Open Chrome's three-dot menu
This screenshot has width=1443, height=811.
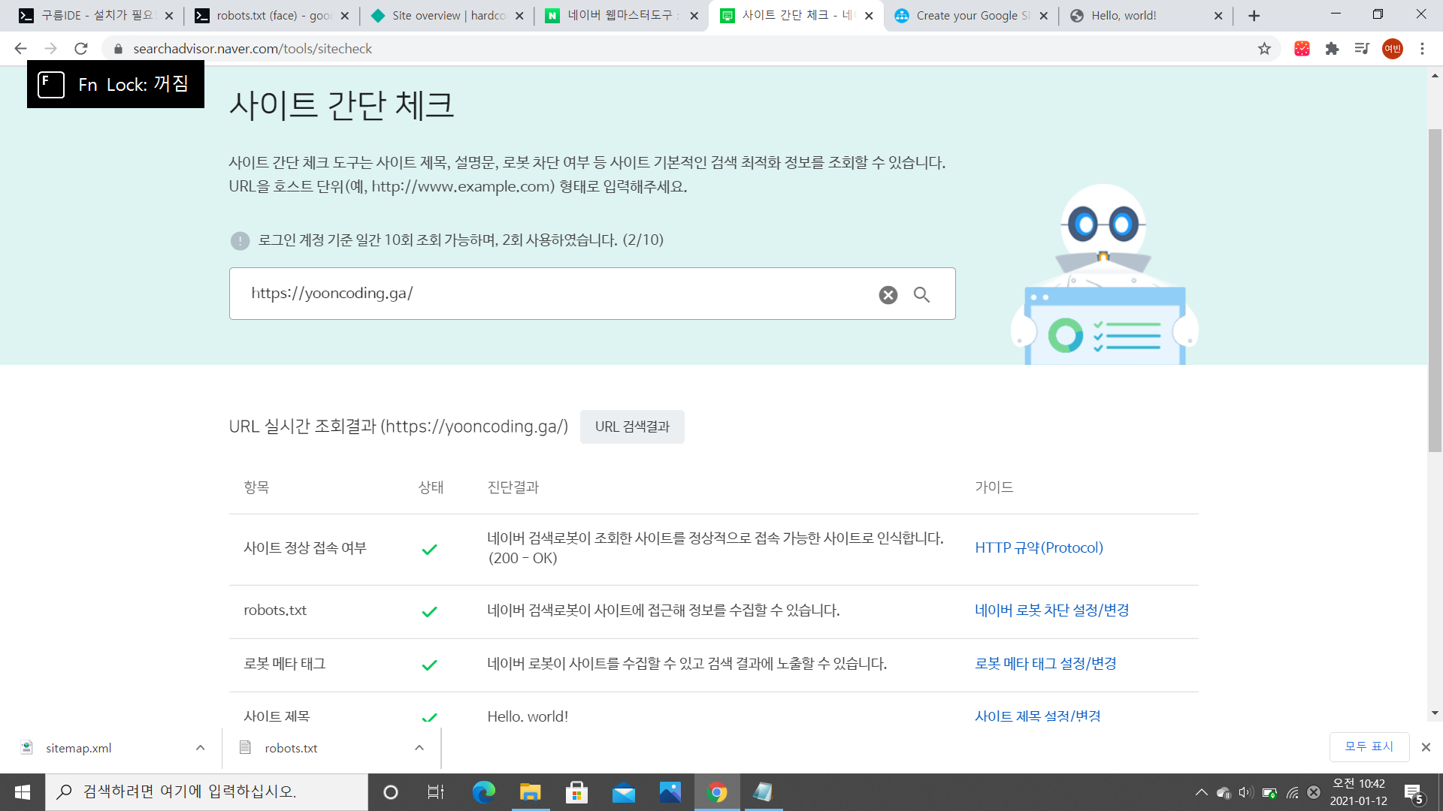coord(1422,49)
